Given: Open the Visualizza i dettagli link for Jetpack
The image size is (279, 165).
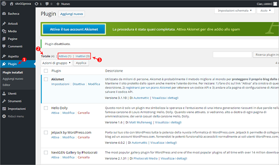Looking at the screenshot, I should (x=164, y=143).
